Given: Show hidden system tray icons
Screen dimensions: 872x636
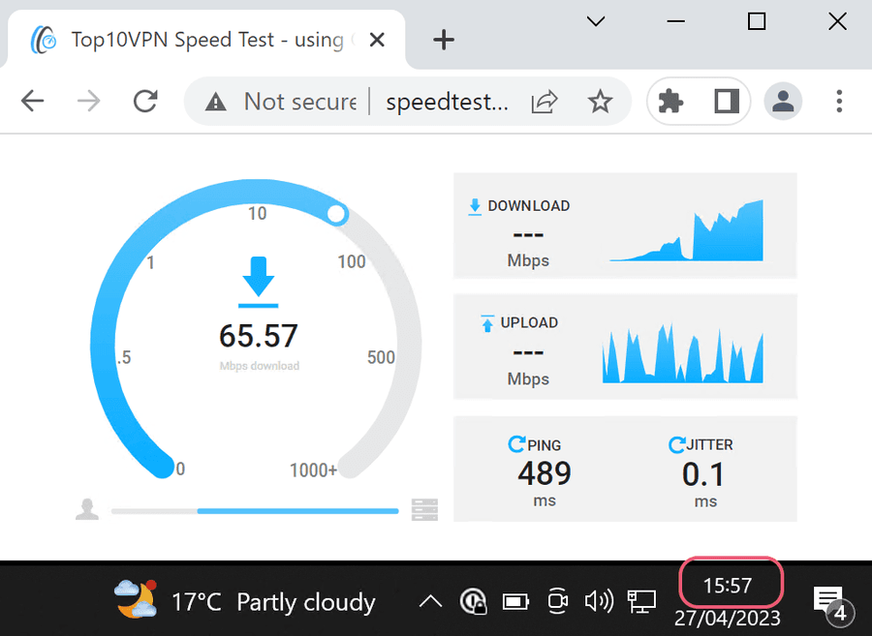Looking at the screenshot, I should click(430, 602).
